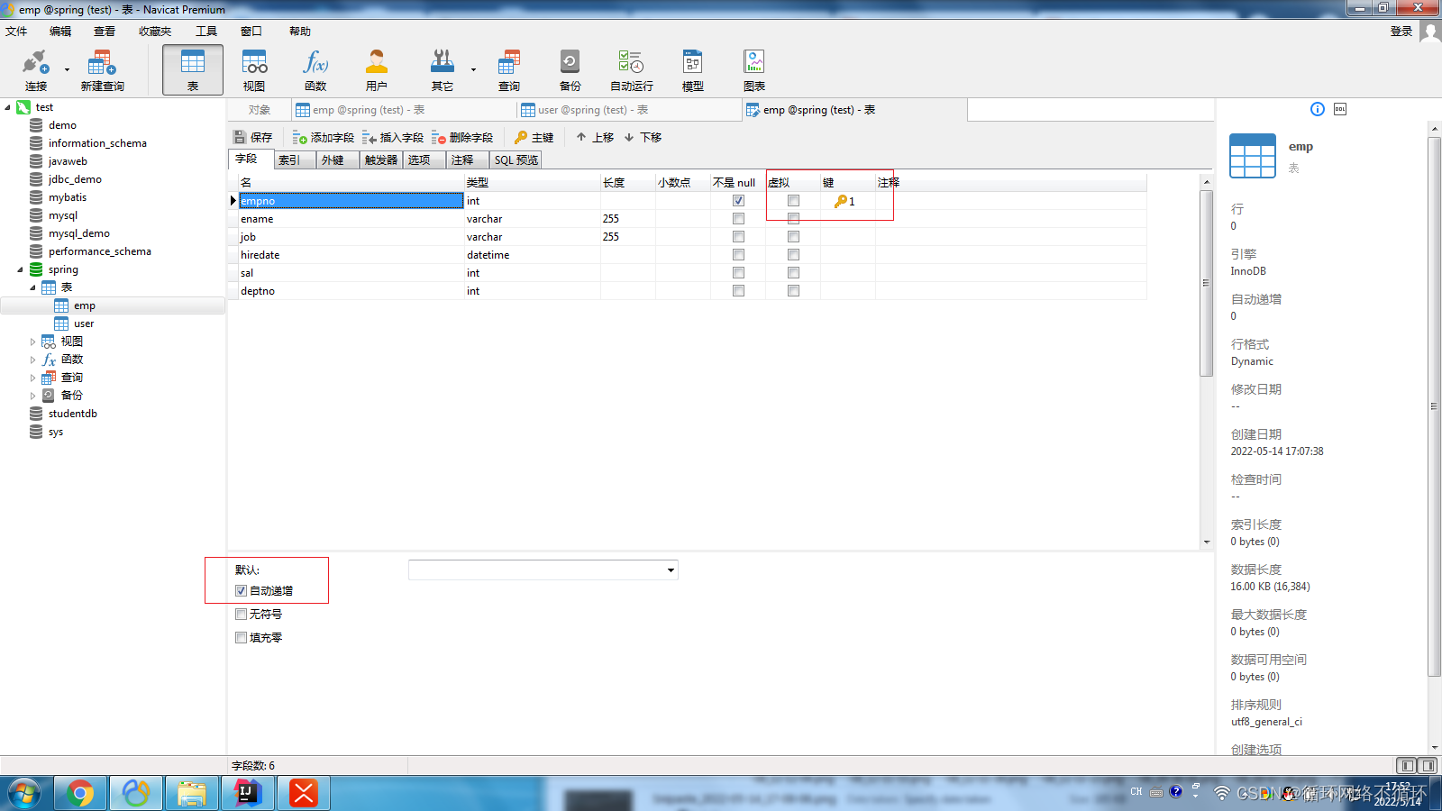
Task: Open IntelliJ IDEA from the taskbar
Action: point(247,793)
